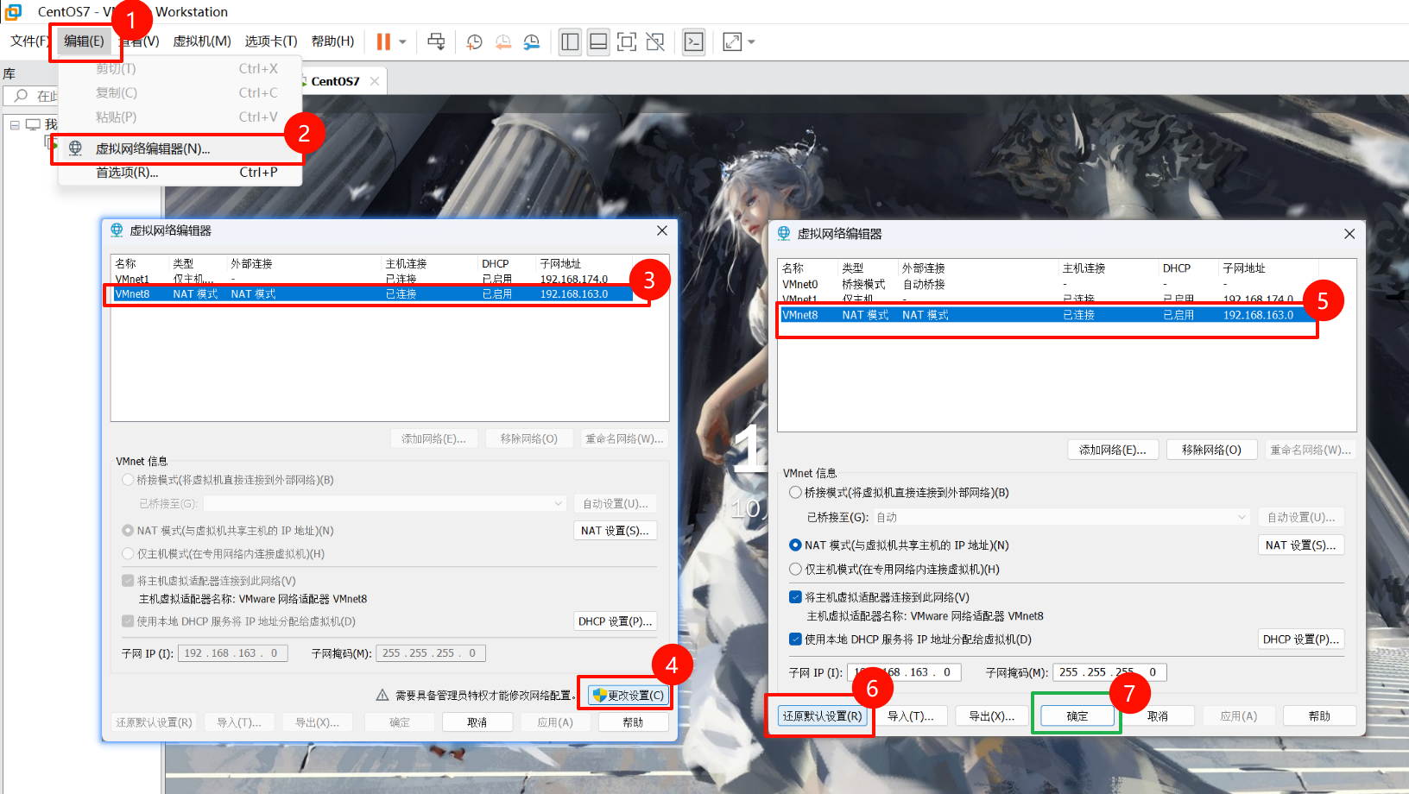This screenshot has height=794, width=1409.
Task: Open the 选项卡(T) menu
Action: click(x=271, y=41)
